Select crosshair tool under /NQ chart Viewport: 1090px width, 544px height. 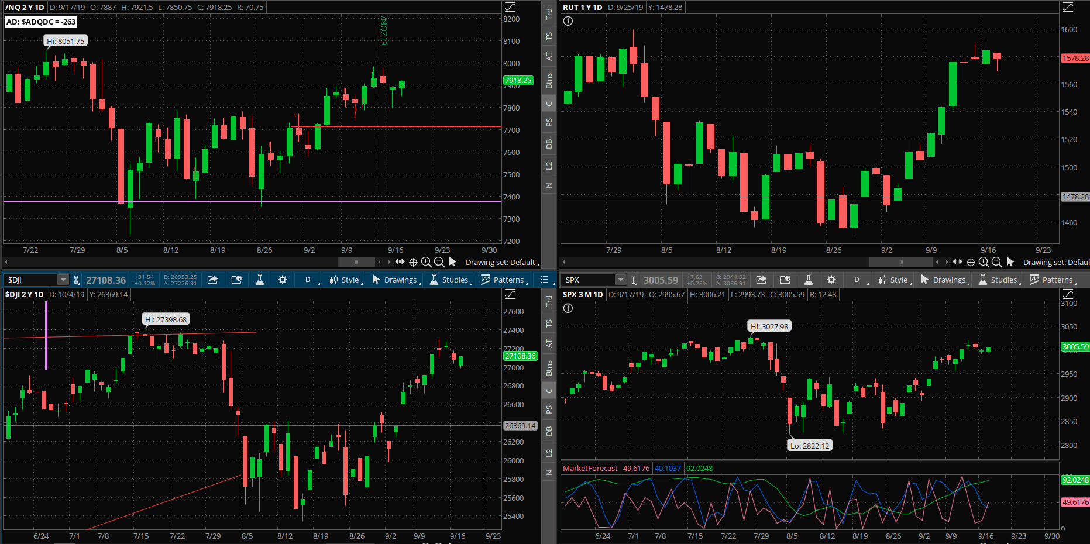(x=413, y=262)
